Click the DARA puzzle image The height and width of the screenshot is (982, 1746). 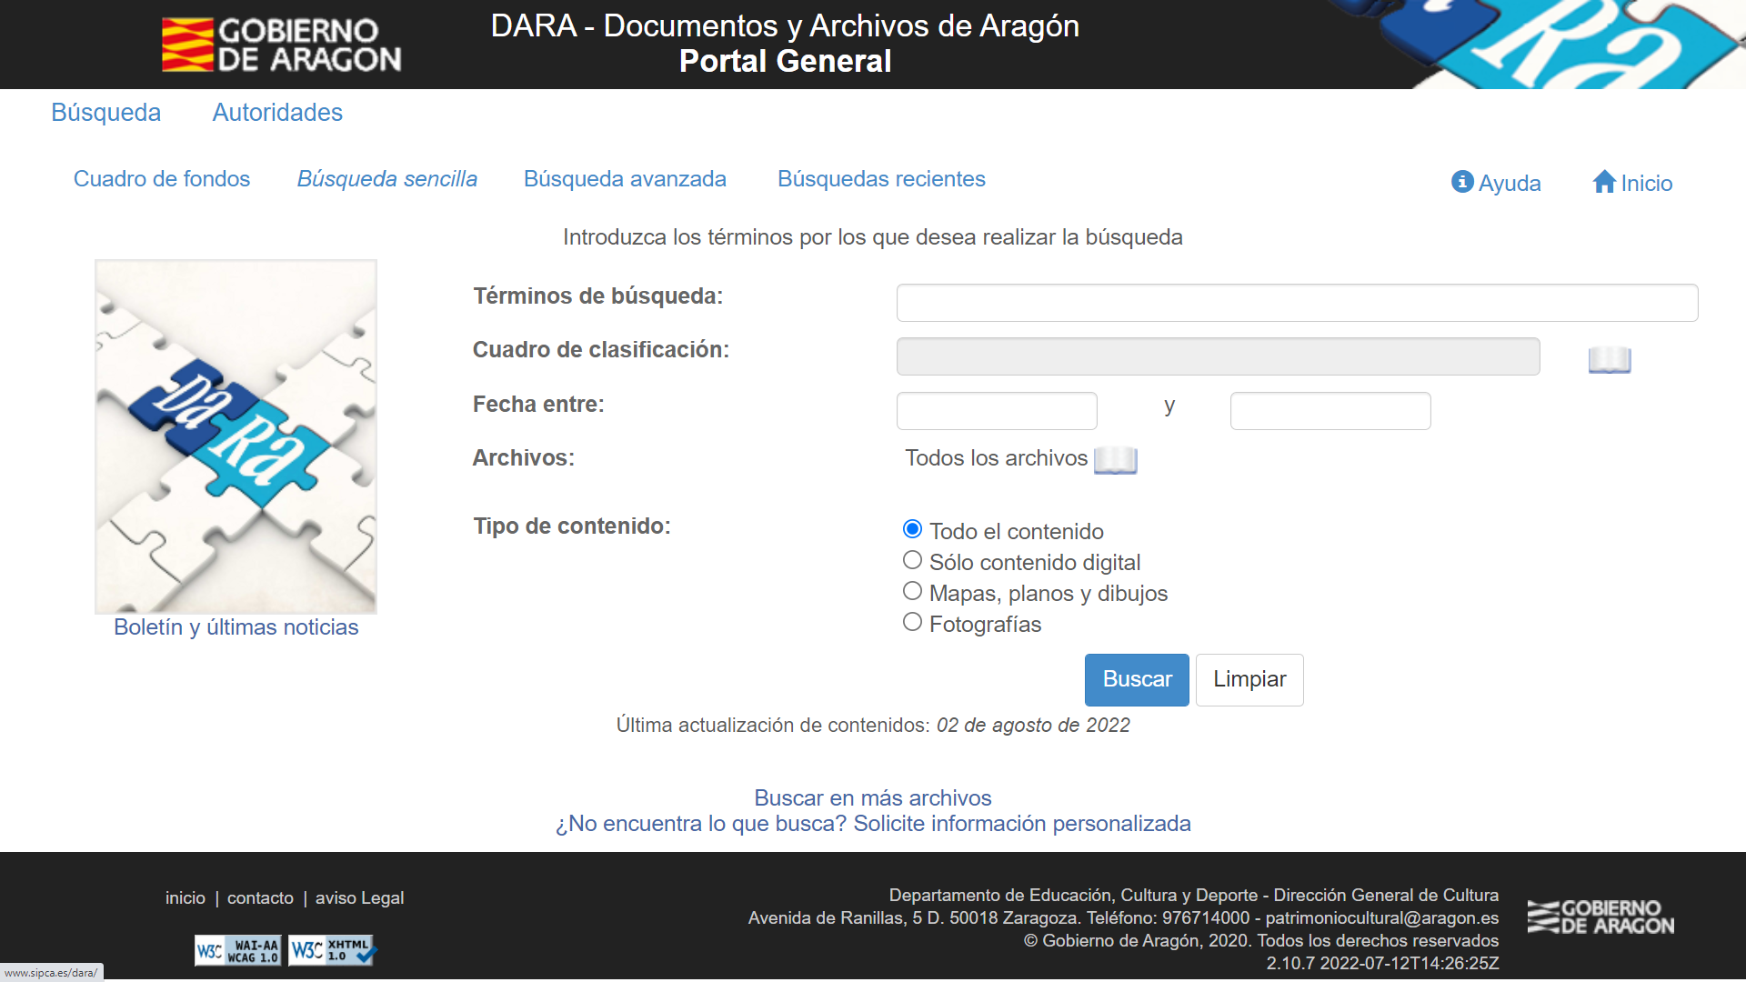[236, 436]
